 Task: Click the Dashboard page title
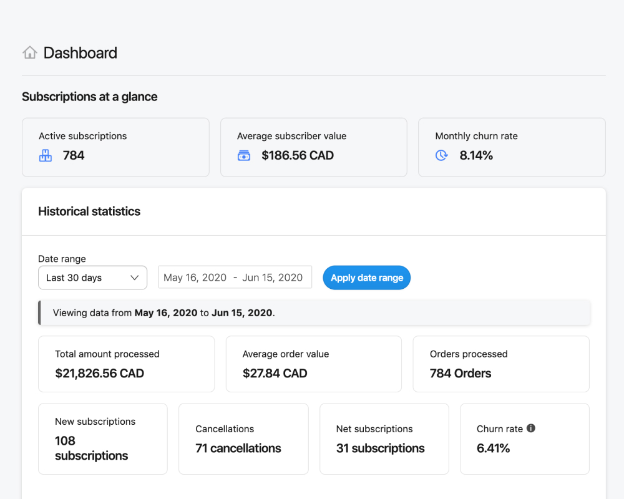tap(80, 53)
